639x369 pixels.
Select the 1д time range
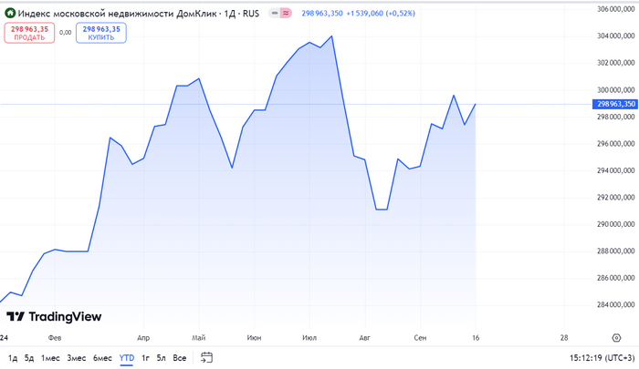13,358
